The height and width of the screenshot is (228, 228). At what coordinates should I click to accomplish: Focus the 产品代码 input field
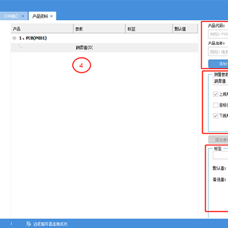pyautogui.click(x=218, y=34)
